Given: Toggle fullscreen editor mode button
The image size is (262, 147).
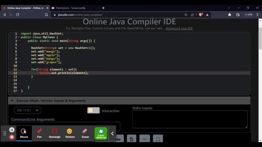Looking at the screenshot, I should [x=158, y=139].
